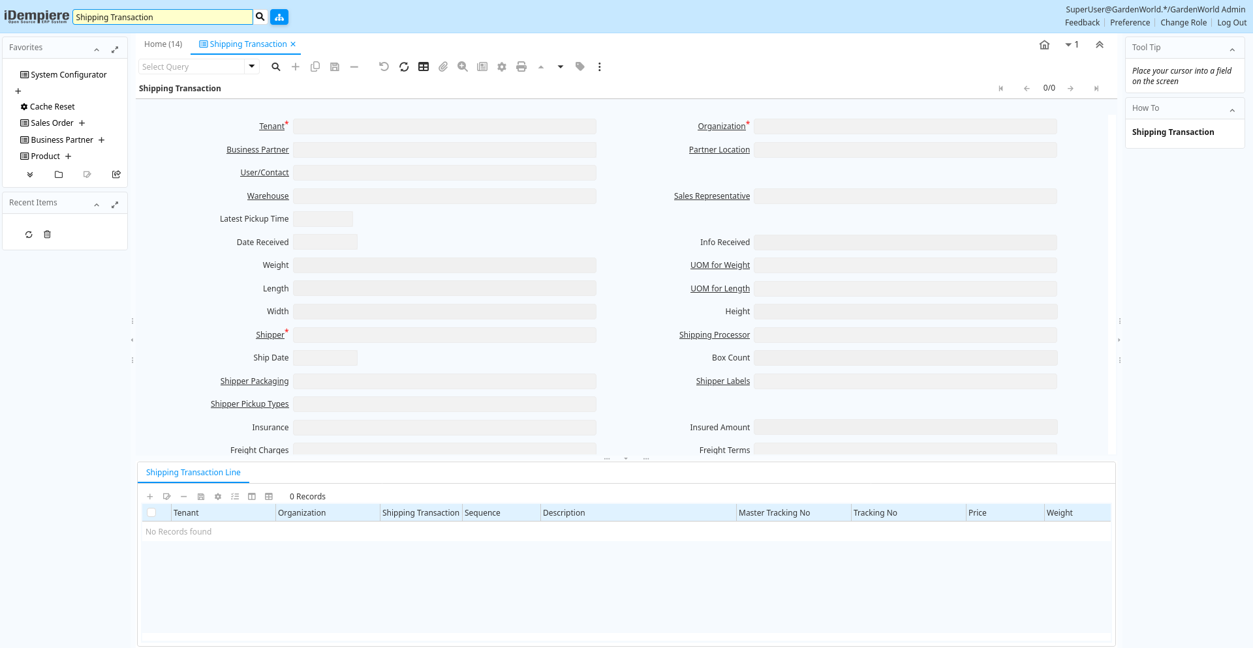Viewport: 1253px width, 648px height.
Task: Switch to the Home (14) tab
Action: 163,44
